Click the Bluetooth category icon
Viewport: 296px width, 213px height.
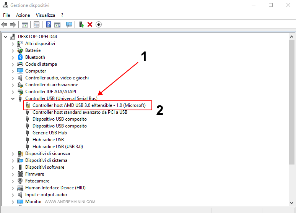[x=20, y=57]
